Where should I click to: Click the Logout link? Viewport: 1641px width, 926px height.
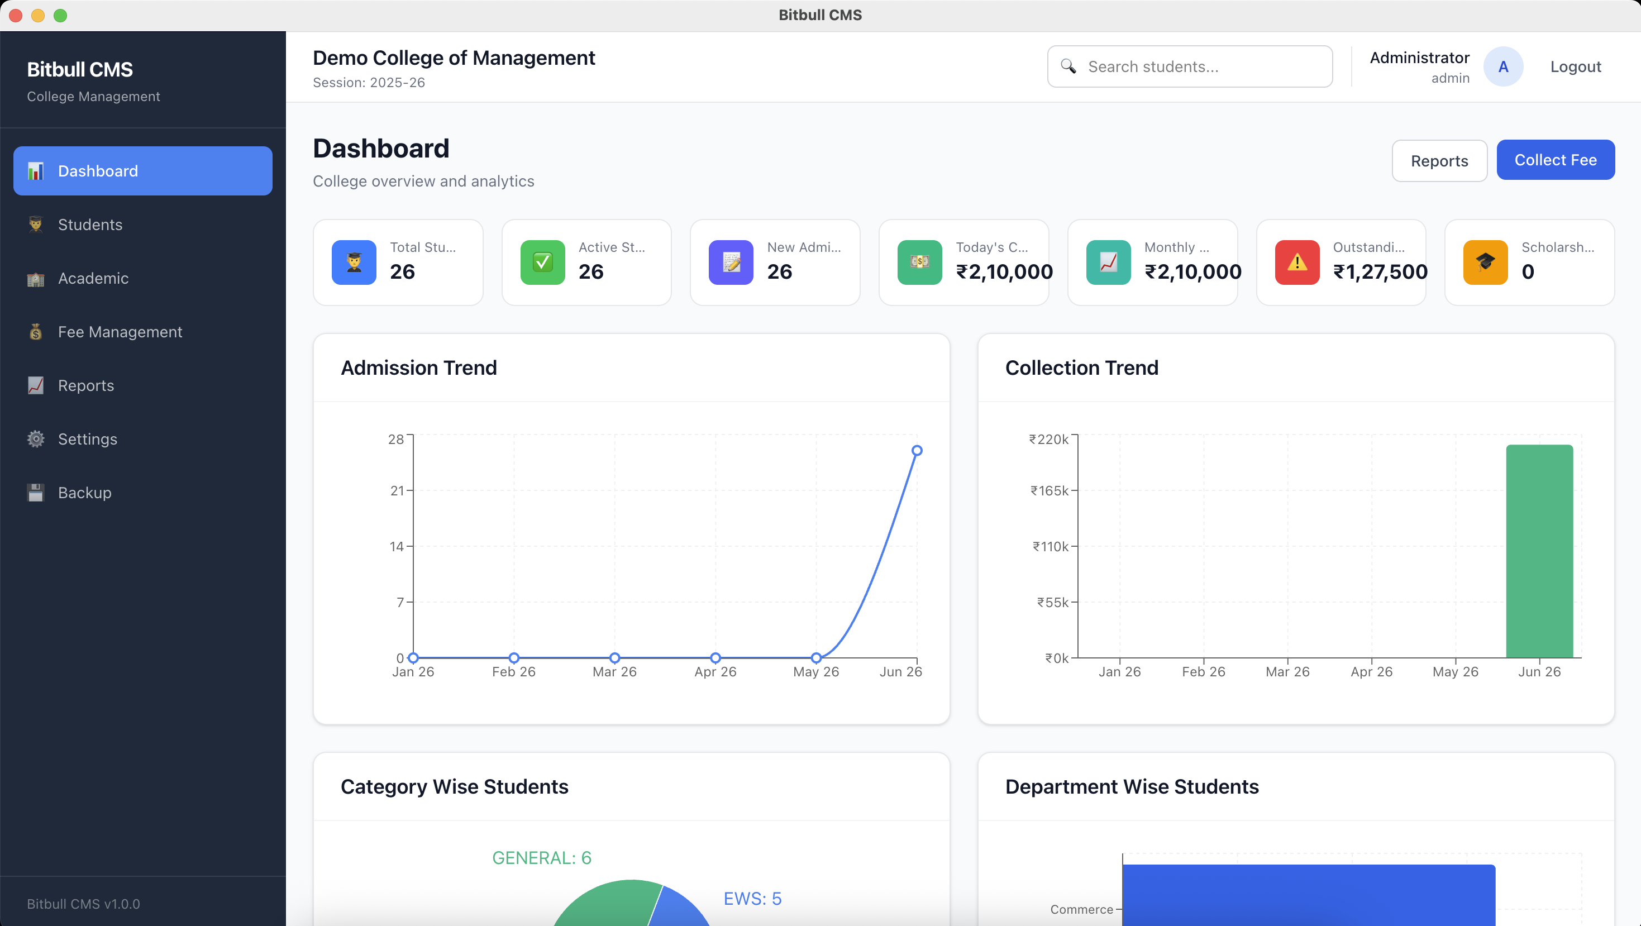click(x=1576, y=66)
